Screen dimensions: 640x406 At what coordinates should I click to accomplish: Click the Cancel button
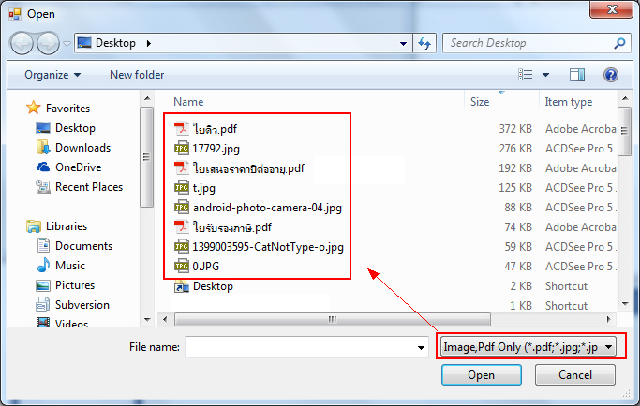click(575, 375)
